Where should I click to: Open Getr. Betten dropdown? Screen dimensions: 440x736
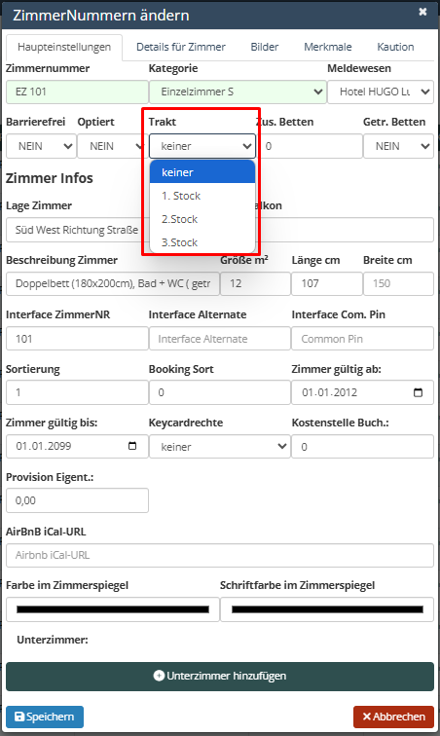coord(398,146)
